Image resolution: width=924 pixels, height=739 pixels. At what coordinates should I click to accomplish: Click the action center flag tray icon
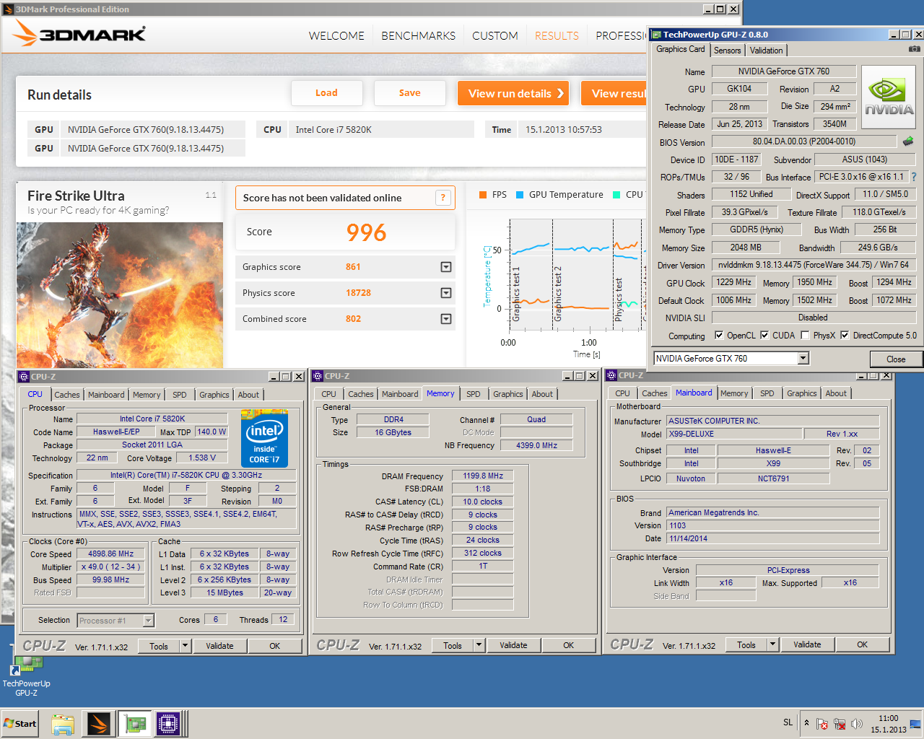[822, 724]
